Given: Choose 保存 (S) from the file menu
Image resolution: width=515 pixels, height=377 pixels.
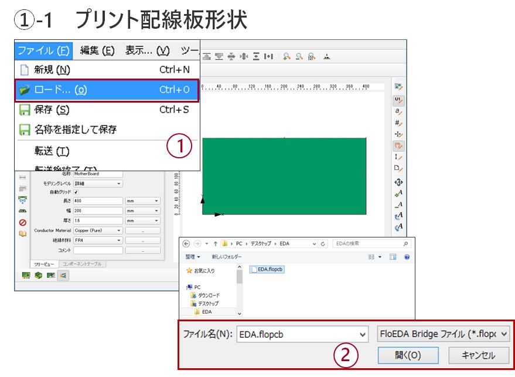Looking at the screenshot, I should (x=107, y=110).
